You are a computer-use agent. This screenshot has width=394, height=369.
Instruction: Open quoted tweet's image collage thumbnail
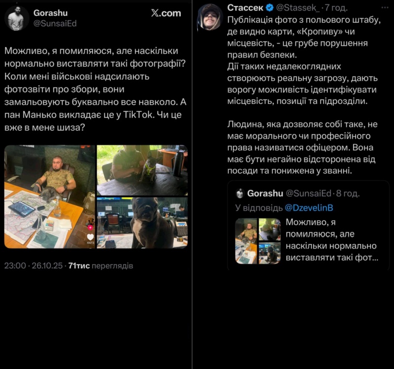point(258,241)
